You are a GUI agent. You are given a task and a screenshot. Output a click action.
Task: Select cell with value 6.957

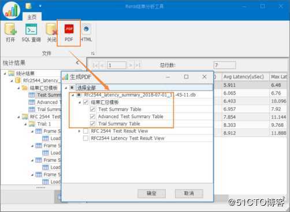click(246, 109)
